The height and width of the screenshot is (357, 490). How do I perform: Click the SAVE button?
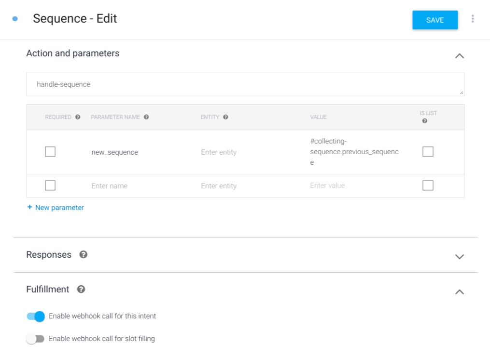(434, 20)
